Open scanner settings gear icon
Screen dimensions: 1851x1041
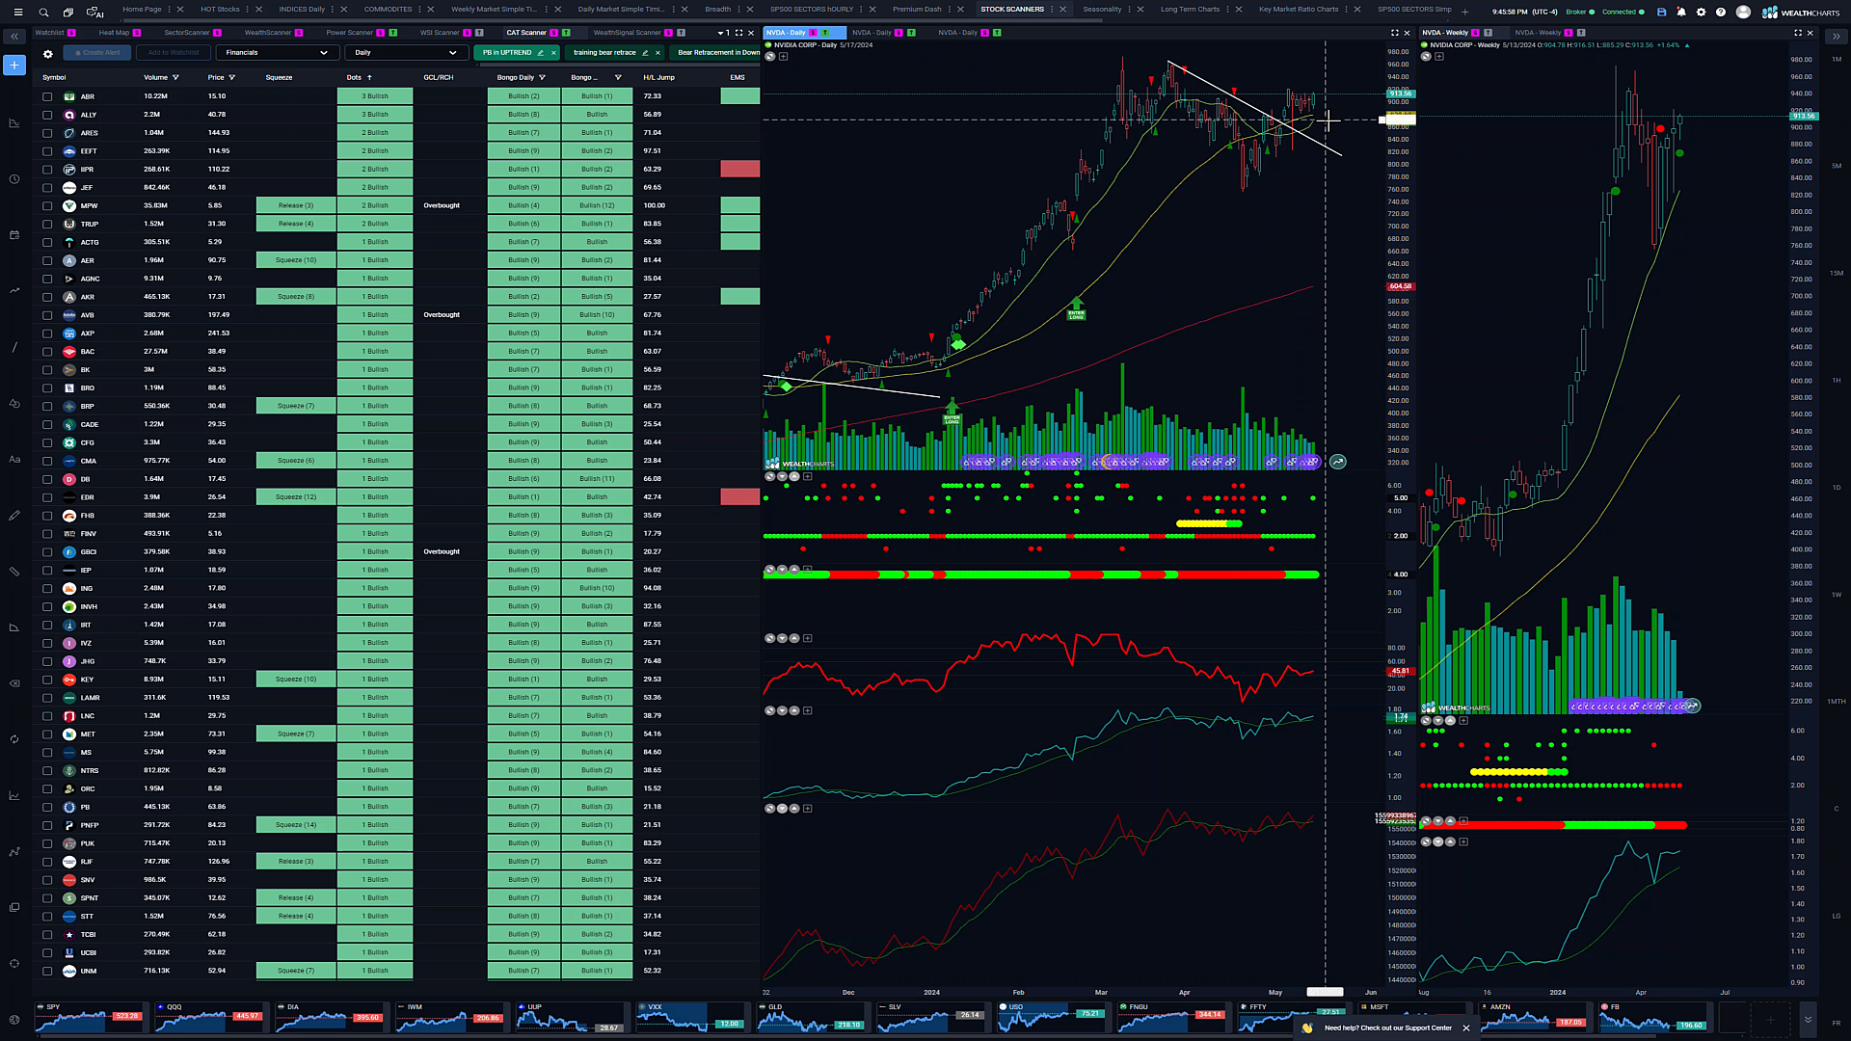(x=47, y=54)
